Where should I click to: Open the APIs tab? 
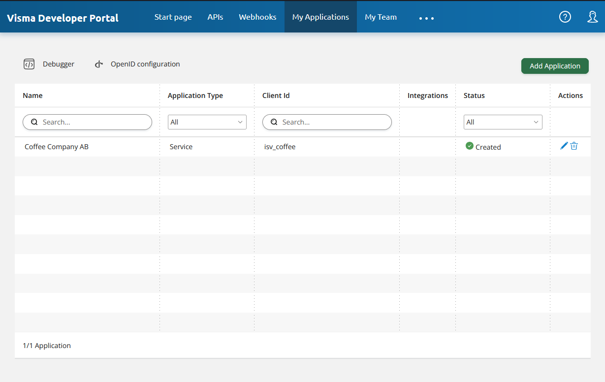(x=215, y=17)
